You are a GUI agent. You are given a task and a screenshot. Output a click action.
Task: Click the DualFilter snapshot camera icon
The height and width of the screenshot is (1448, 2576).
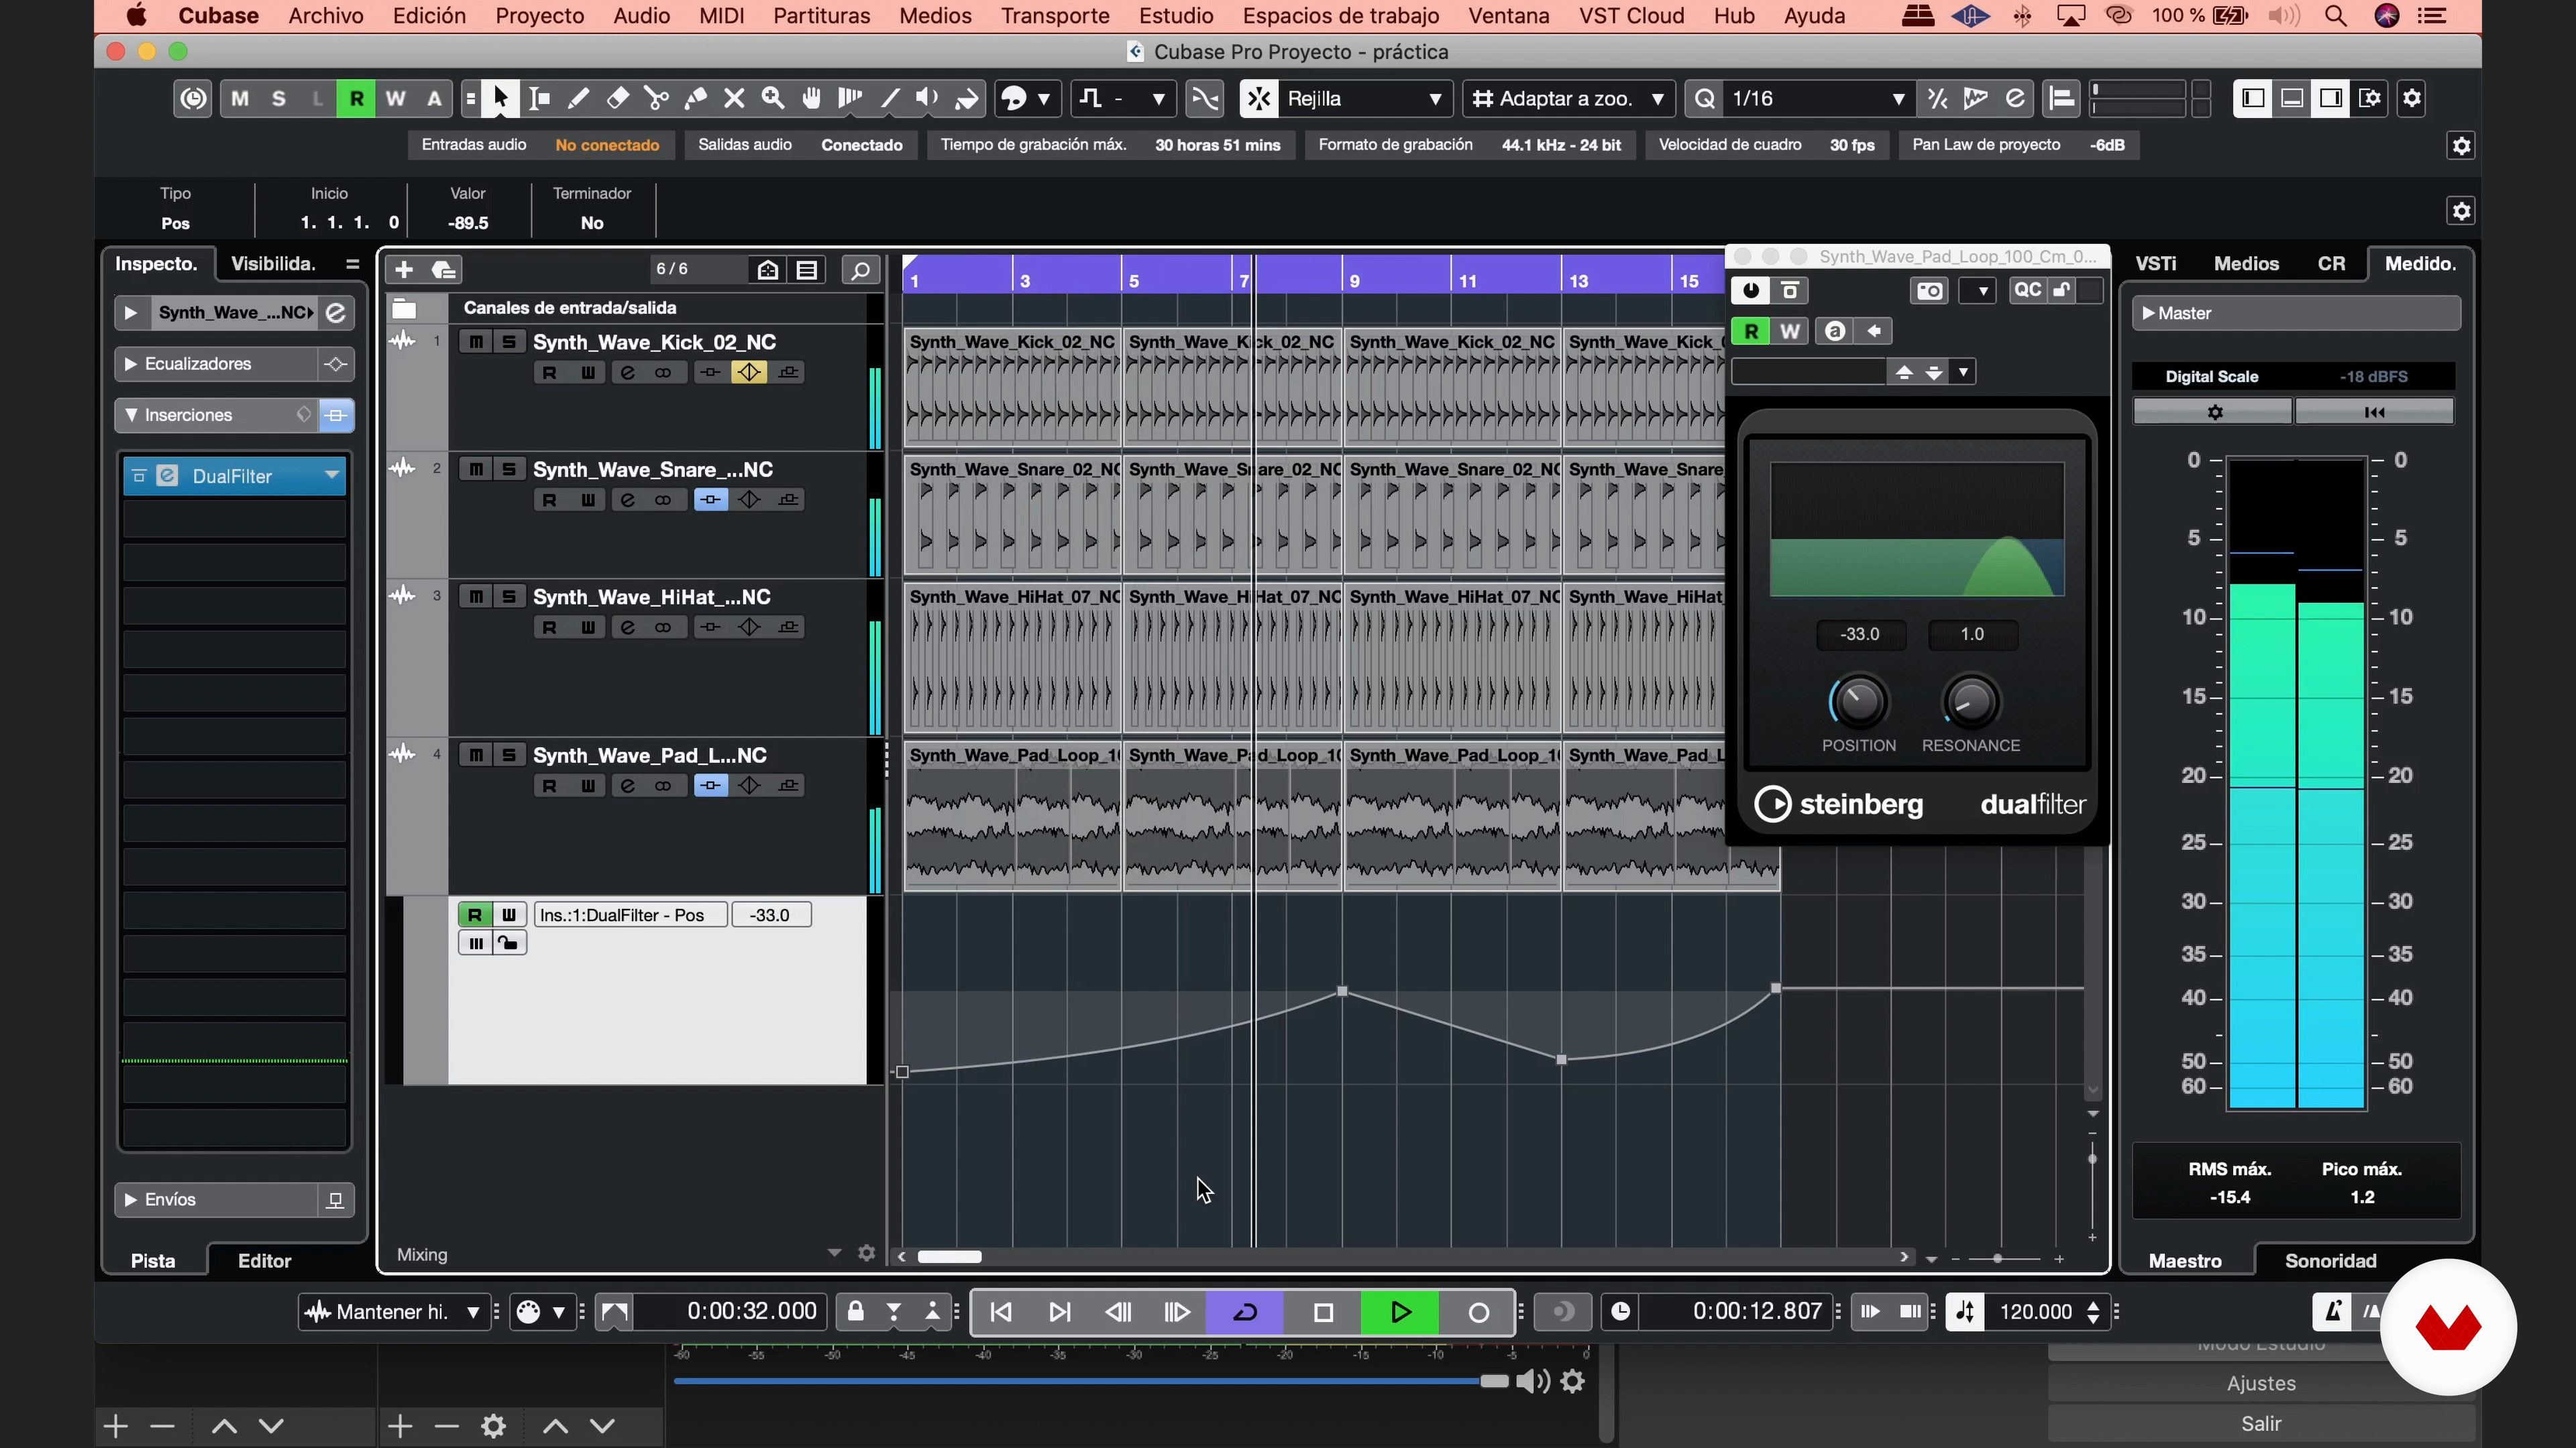click(x=1930, y=291)
